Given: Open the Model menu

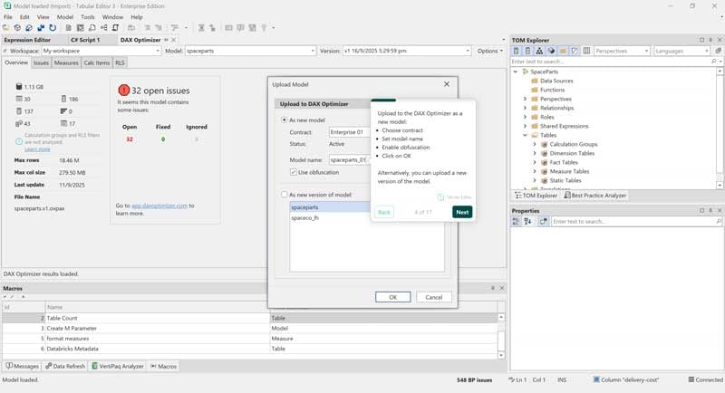Looking at the screenshot, I should coord(64,17).
